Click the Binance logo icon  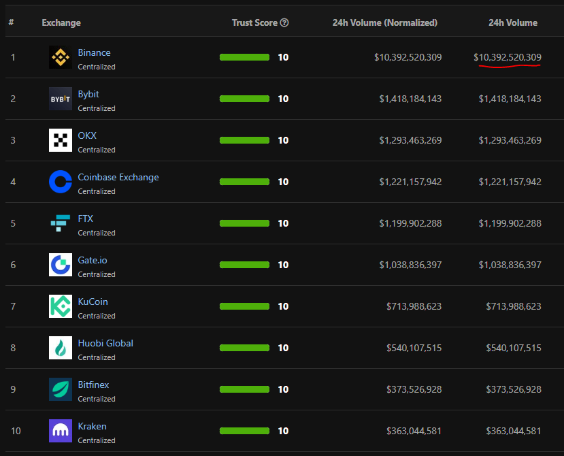tap(60, 58)
